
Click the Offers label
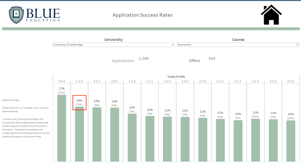195,61
